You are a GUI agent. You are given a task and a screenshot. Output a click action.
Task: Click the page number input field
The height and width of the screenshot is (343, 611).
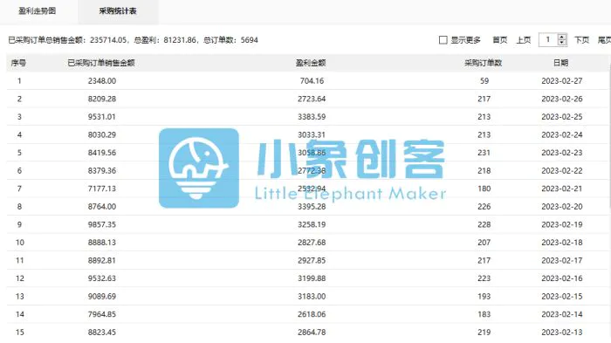548,40
